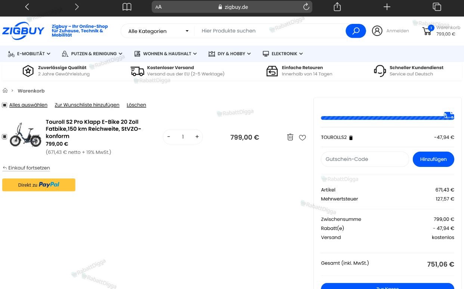The image size is (464, 289).
Task: Expand the DIY & Hobby menu
Action: [x=229, y=54]
